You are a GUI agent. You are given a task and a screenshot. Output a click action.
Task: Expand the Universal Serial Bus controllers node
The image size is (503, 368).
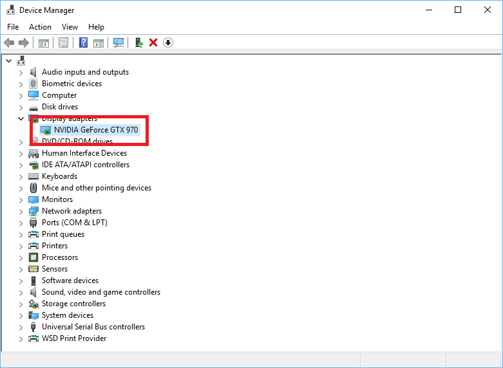point(21,327)
